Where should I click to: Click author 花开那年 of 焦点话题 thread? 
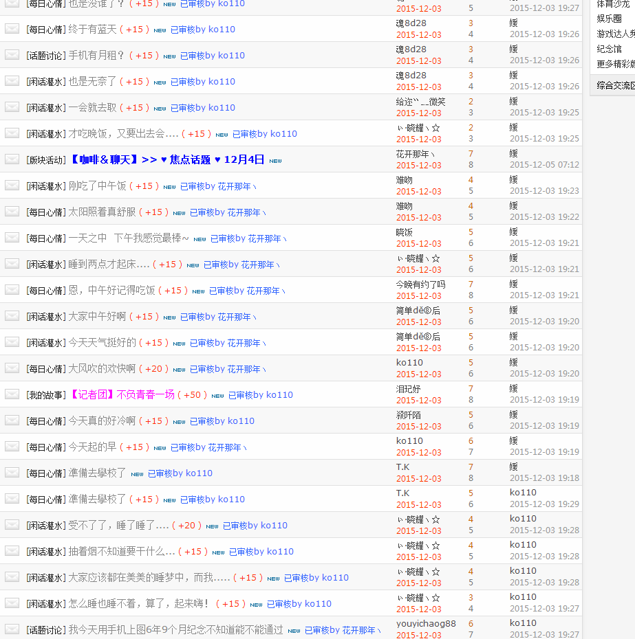point(415,154)
